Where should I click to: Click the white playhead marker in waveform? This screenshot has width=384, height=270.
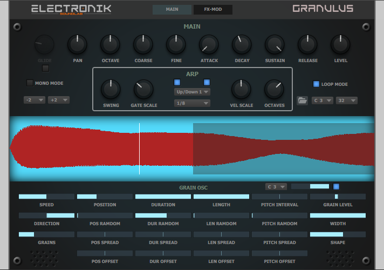pos(139,148)
